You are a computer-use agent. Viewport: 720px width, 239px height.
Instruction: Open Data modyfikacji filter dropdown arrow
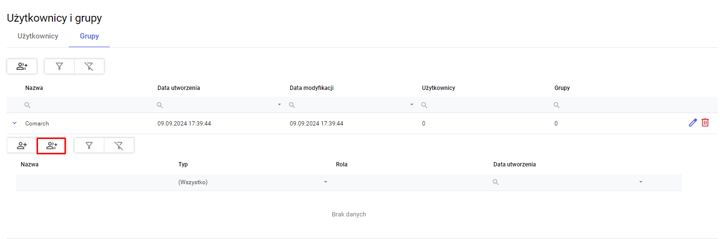pyautogui.click(x=412, y=105)
